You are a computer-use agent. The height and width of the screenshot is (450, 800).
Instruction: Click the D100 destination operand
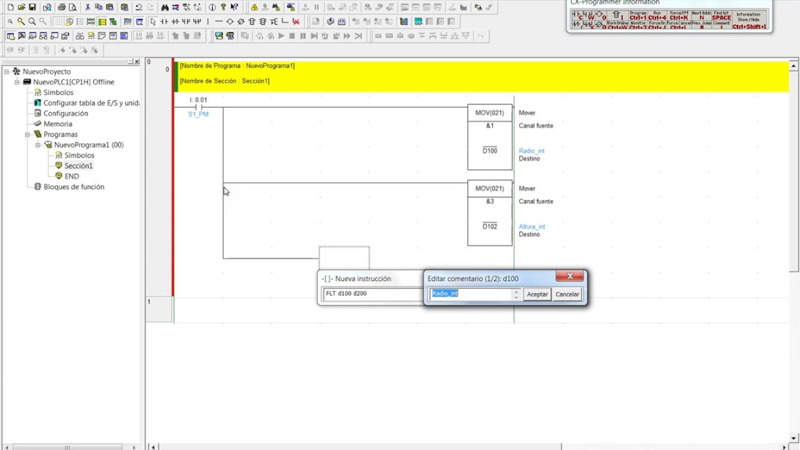pos(489,151)
